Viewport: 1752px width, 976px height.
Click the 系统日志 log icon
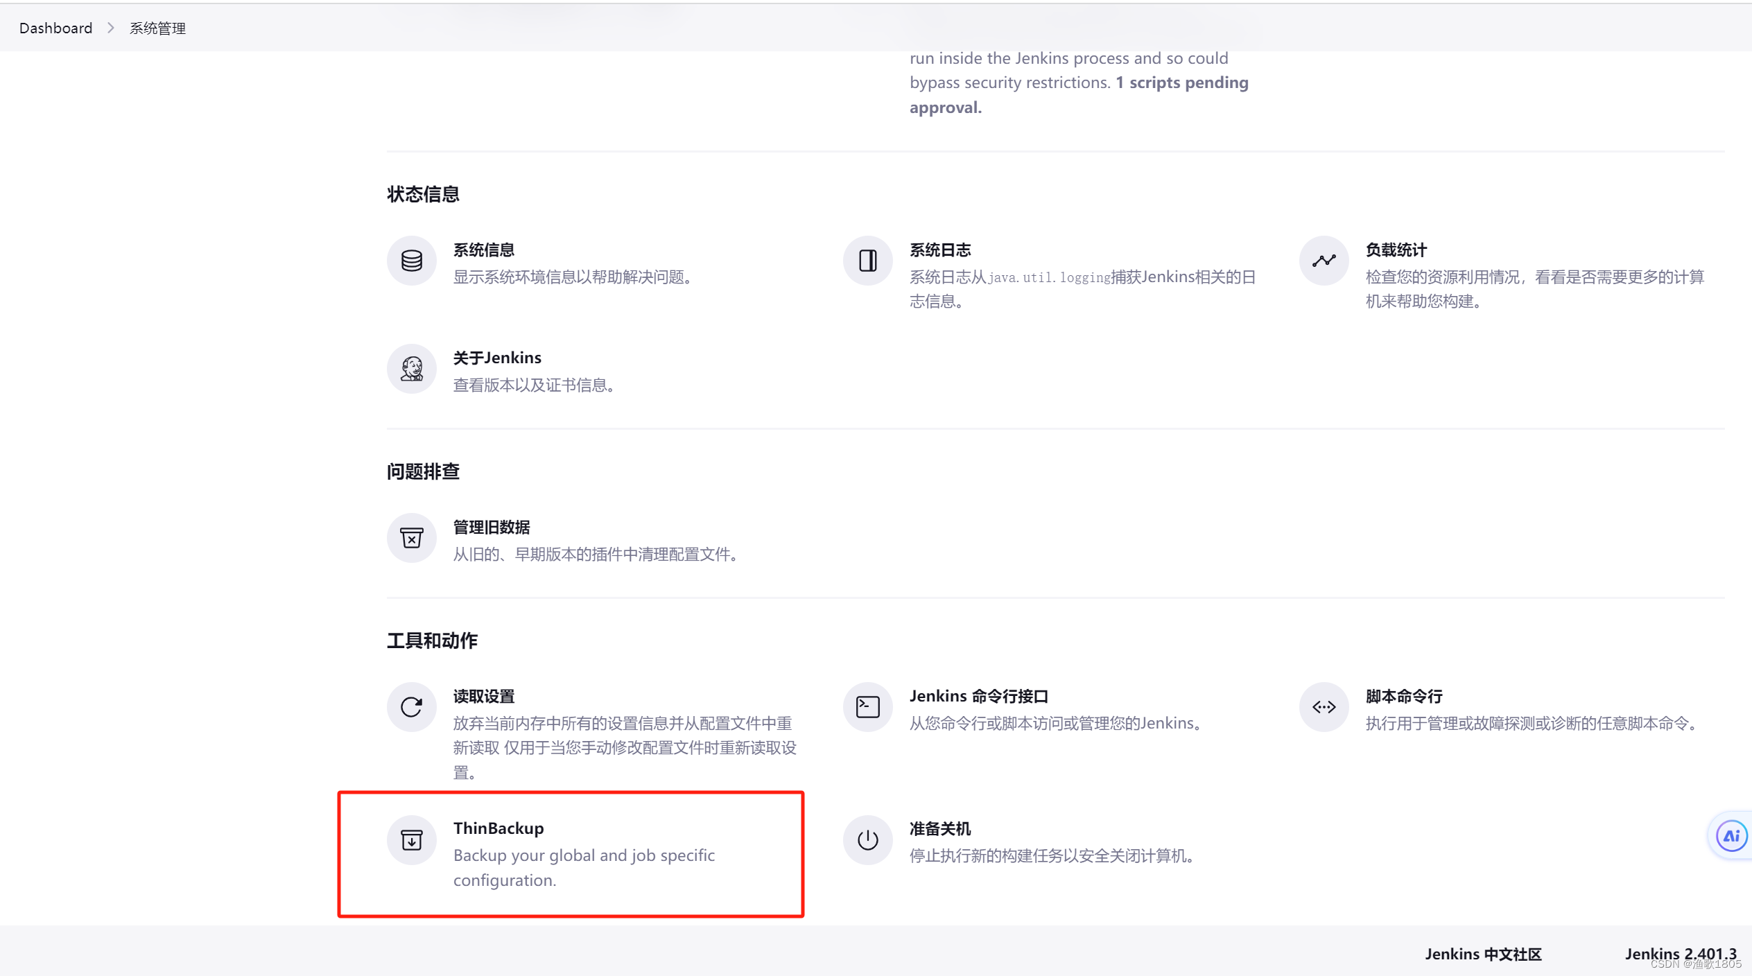click(x=867, y=261)
